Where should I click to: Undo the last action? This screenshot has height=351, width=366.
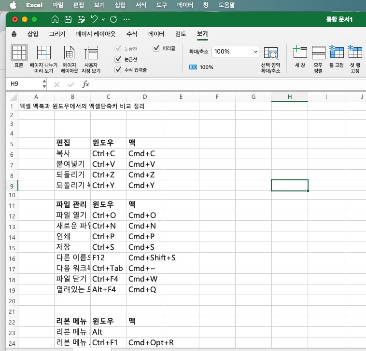click(95, 19)
